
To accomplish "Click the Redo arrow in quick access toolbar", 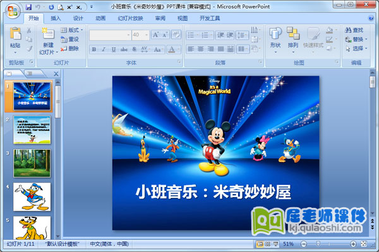I will [51, 7].
